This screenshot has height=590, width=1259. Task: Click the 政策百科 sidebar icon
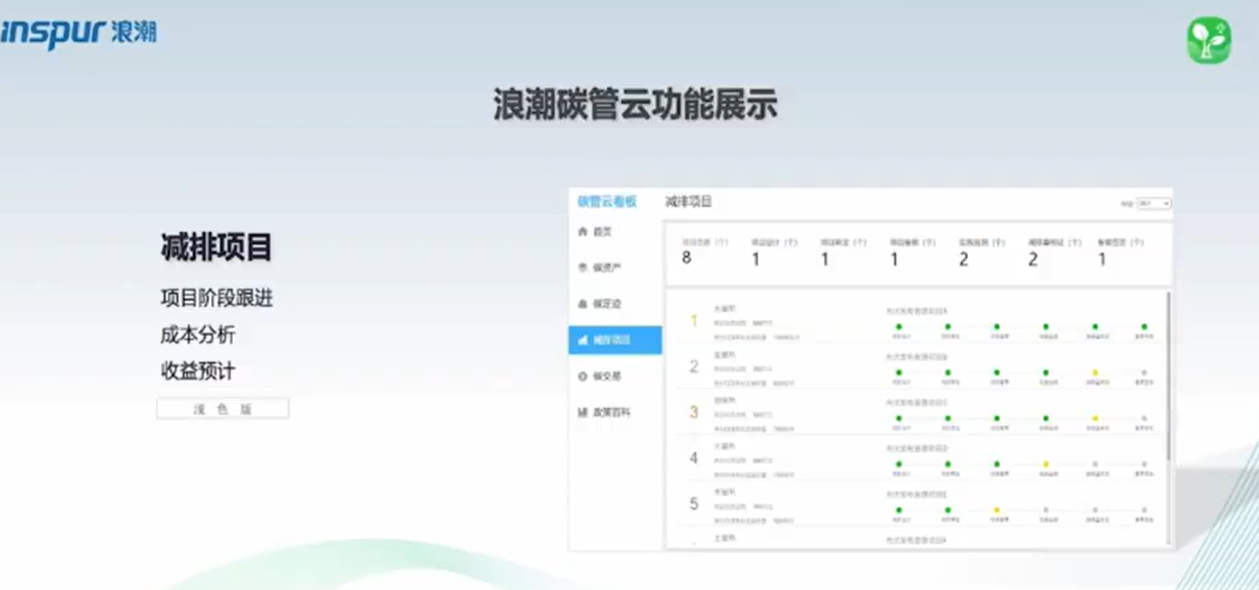[x=582, y=412]
